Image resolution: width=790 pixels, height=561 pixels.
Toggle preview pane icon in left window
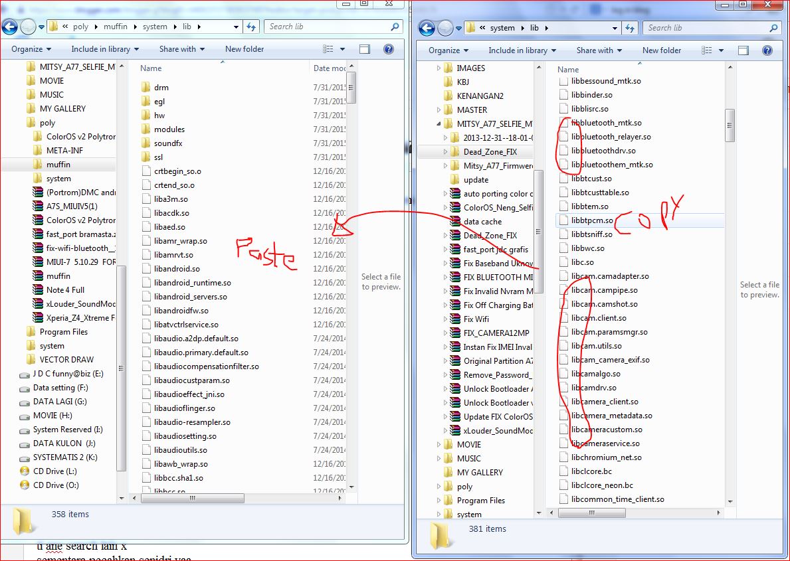tap(365, 49)
